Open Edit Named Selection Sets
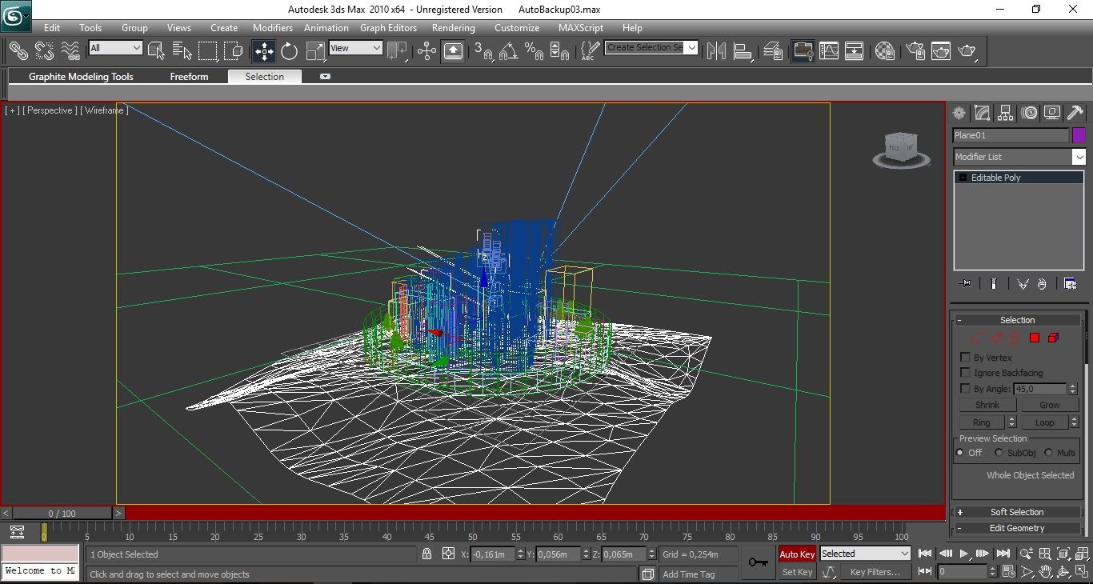Screen dimensions: 1093x584 click(588, 51)
